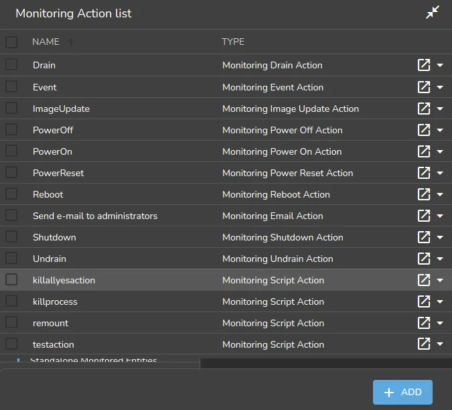Show dropdown for Send e-mail to administrators

(440, 216)
